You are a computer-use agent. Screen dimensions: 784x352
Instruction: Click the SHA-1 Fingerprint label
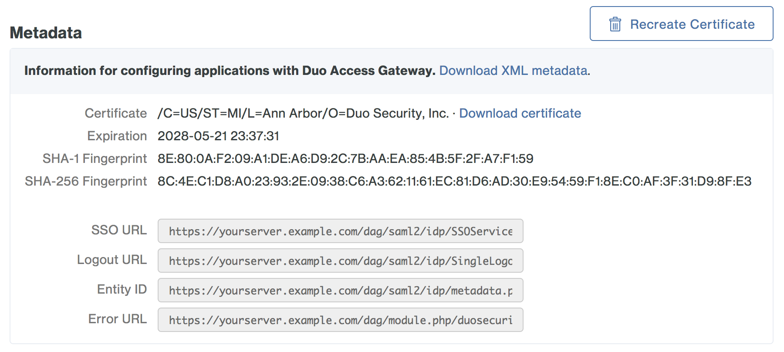(95, 159)
